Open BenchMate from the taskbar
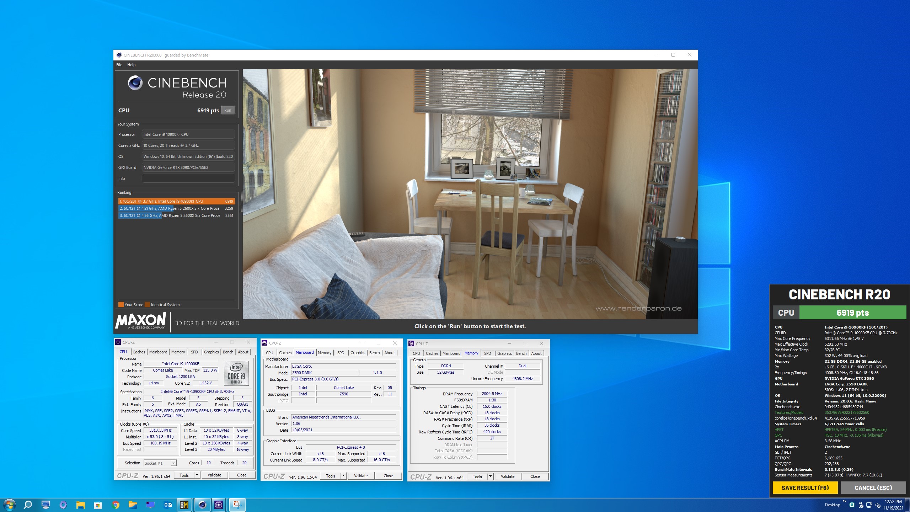 (184, 505)
